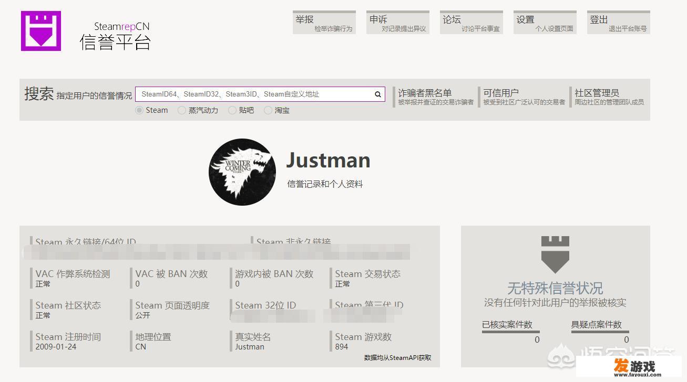
Task: Click the Justman username heading
Action: pos(329,161)
